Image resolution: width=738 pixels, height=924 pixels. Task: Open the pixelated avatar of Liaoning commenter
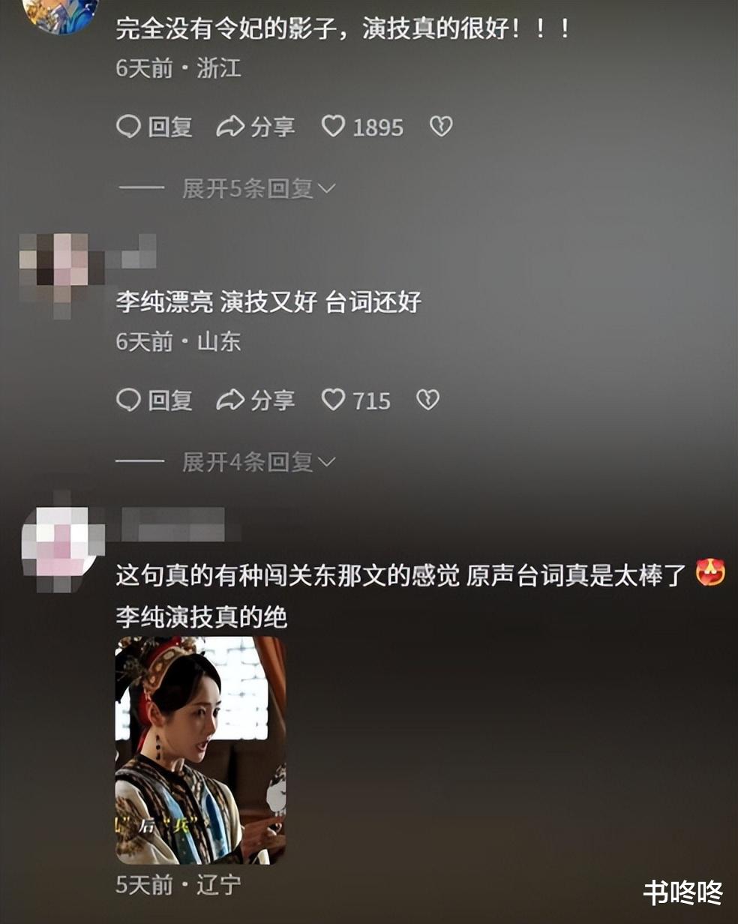[x=61, y=541]
